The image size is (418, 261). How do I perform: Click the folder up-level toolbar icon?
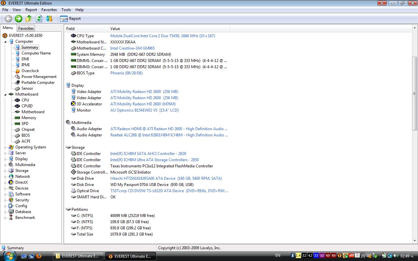29,19
